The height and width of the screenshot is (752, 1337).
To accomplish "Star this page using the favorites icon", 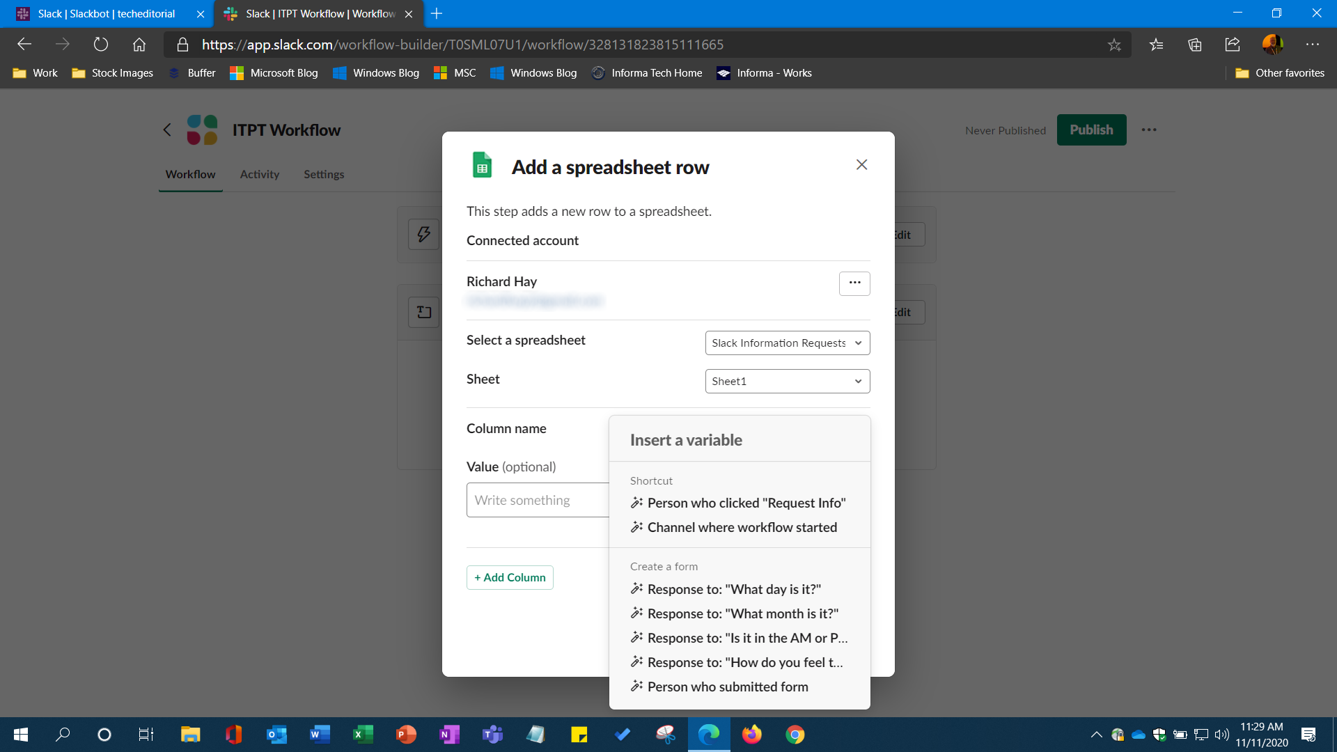I will coord(1115,44).
